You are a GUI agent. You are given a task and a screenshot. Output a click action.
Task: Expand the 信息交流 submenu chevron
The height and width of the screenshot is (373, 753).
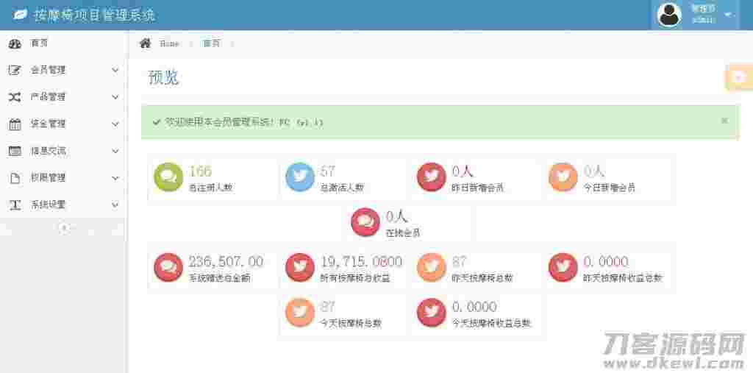click(115, 151)
